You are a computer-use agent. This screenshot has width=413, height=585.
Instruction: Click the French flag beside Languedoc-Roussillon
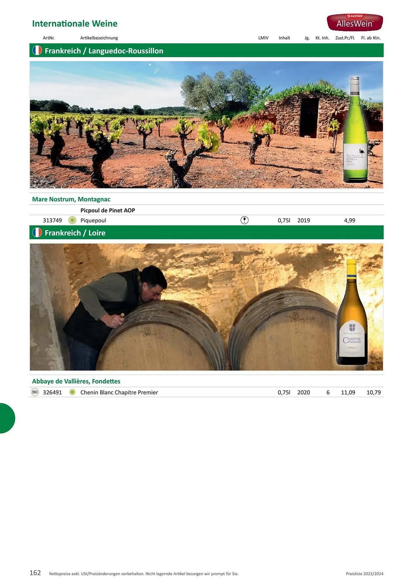tap(37, 50)
